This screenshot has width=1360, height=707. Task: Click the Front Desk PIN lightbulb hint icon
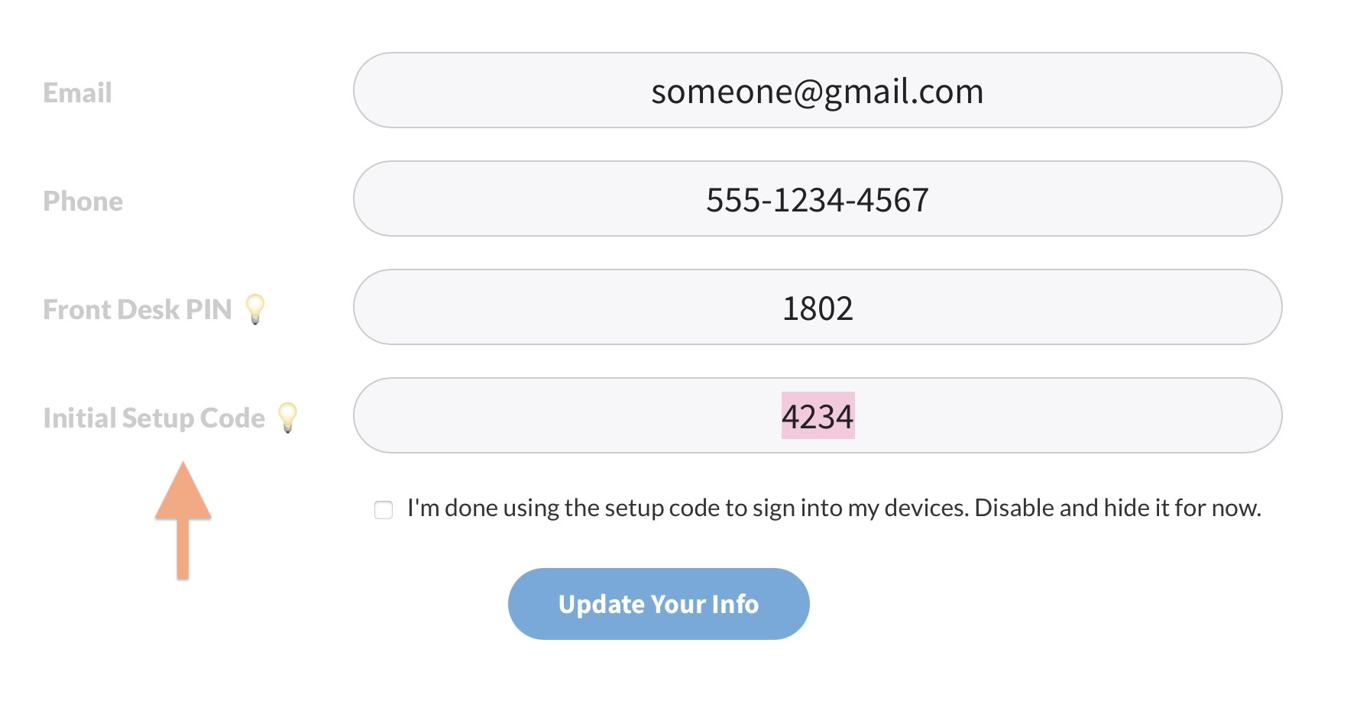tap(255, 309)
